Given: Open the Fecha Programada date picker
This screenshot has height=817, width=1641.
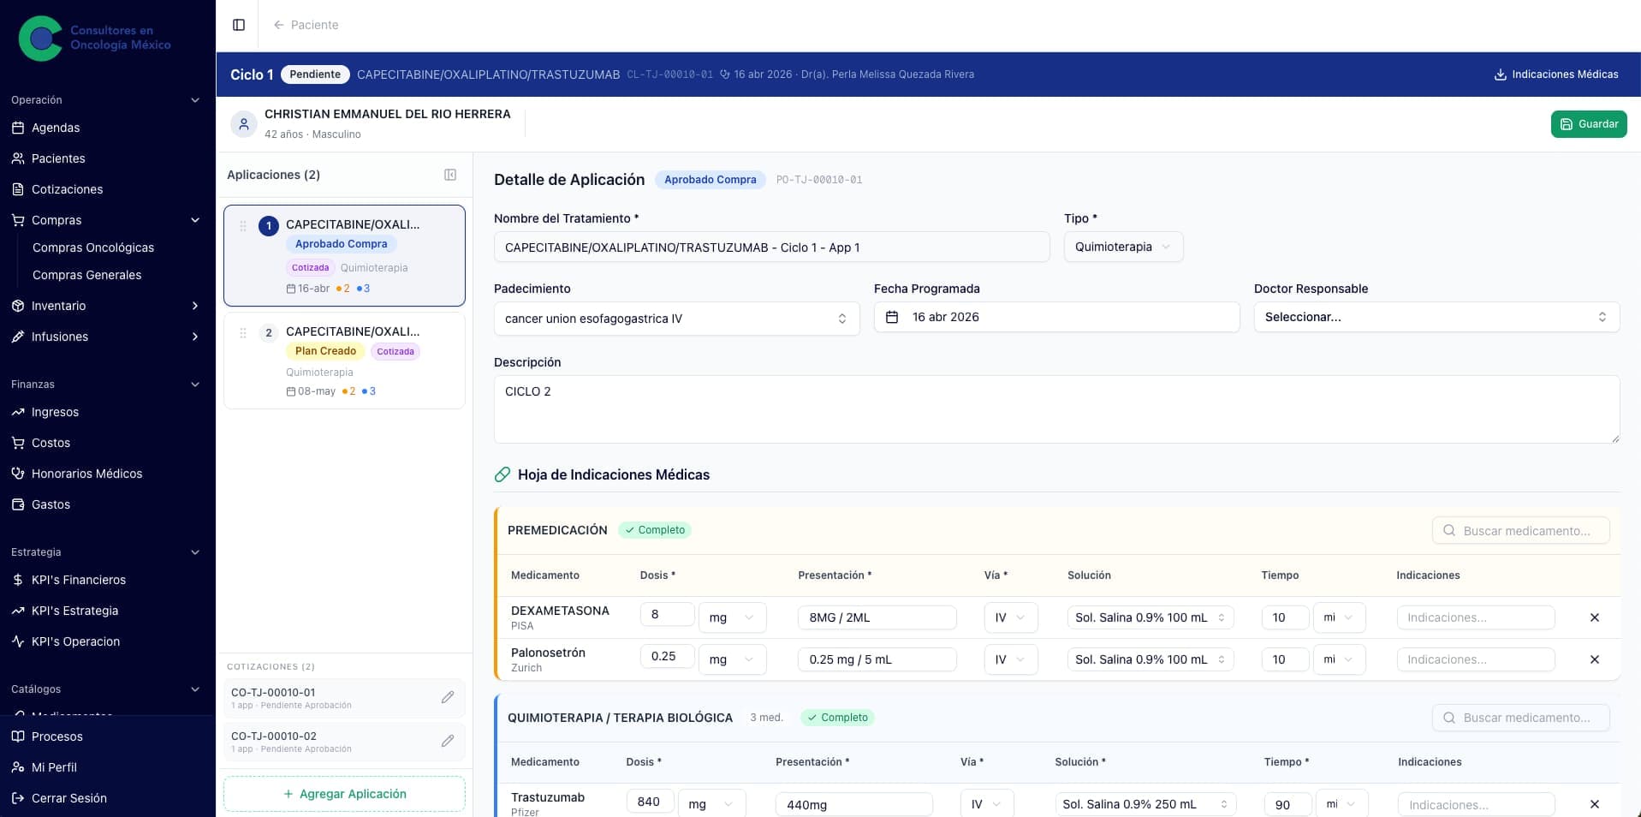Looking at the screenshot, I should click(1056, 317).
